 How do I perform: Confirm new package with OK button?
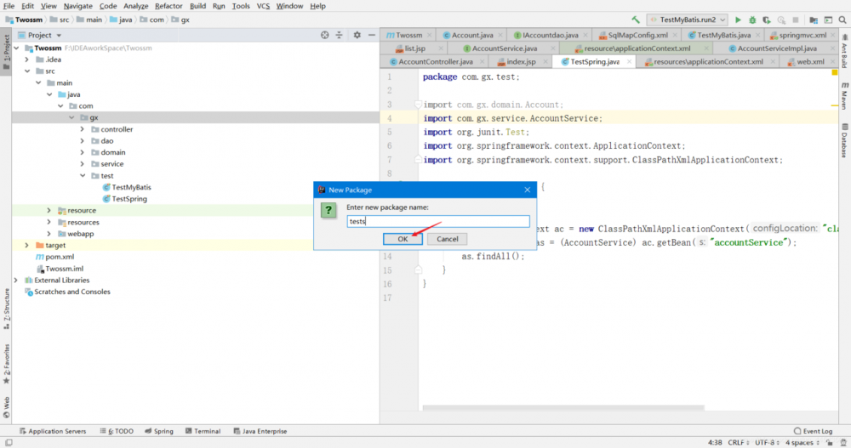point(403,239)
